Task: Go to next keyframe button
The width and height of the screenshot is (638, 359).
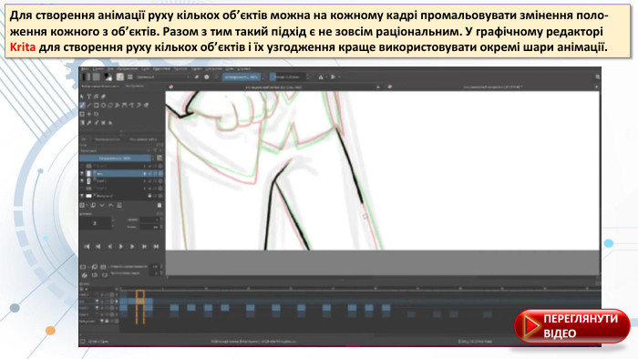Action: click(x=144, y=246)
